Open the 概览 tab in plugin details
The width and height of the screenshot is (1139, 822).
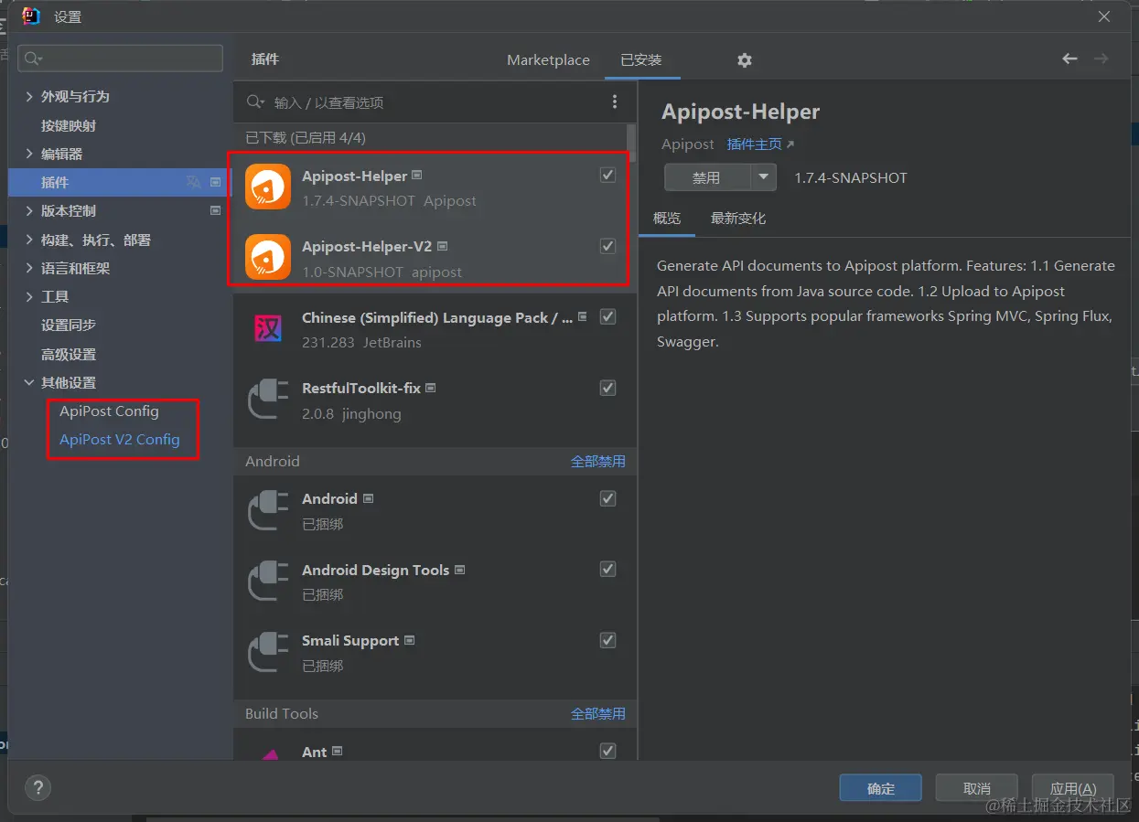[667, 219]
